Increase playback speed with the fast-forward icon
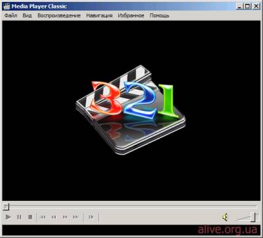263x238 pixels. click(65, 217)
